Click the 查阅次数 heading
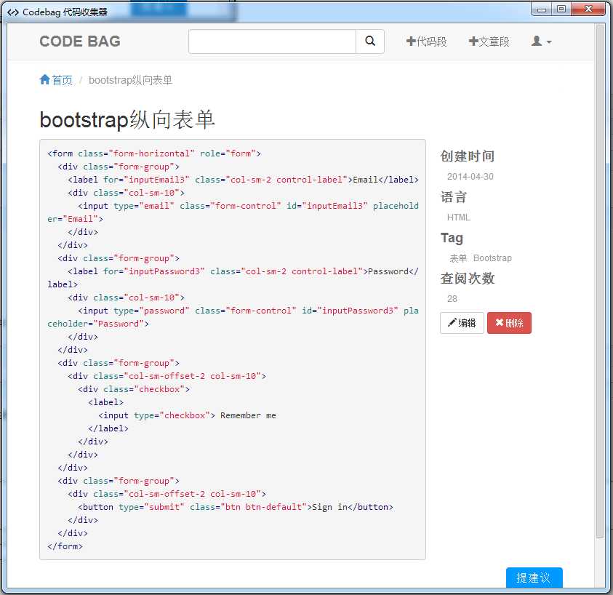This screenshot has width=613, height=595. click(x=467, y=278)
